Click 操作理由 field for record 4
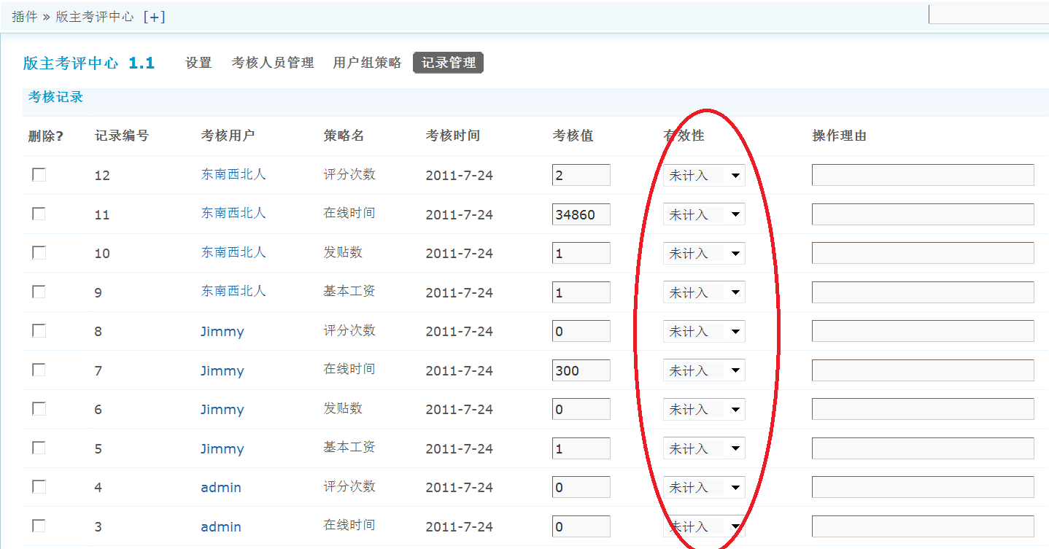This screenshot has height=549, width=1049. (x=923, y=487)
